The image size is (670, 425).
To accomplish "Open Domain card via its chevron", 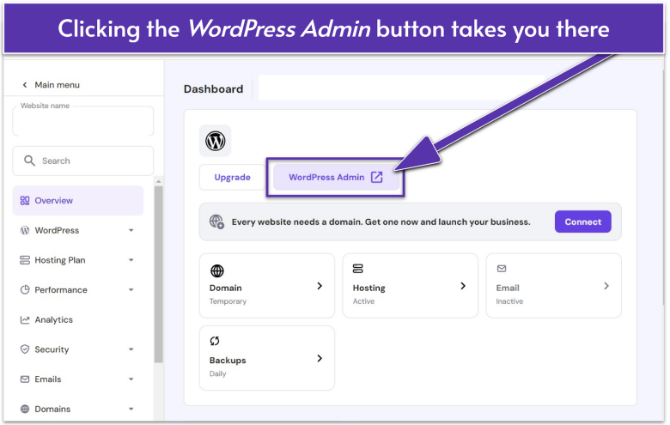I will click(320, 286).
